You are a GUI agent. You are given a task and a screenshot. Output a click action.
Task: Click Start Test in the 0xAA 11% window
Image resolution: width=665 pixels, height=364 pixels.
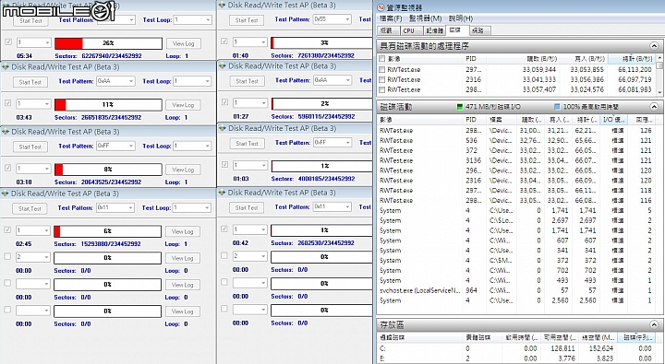pyautogui.click(x=30, y=82)
